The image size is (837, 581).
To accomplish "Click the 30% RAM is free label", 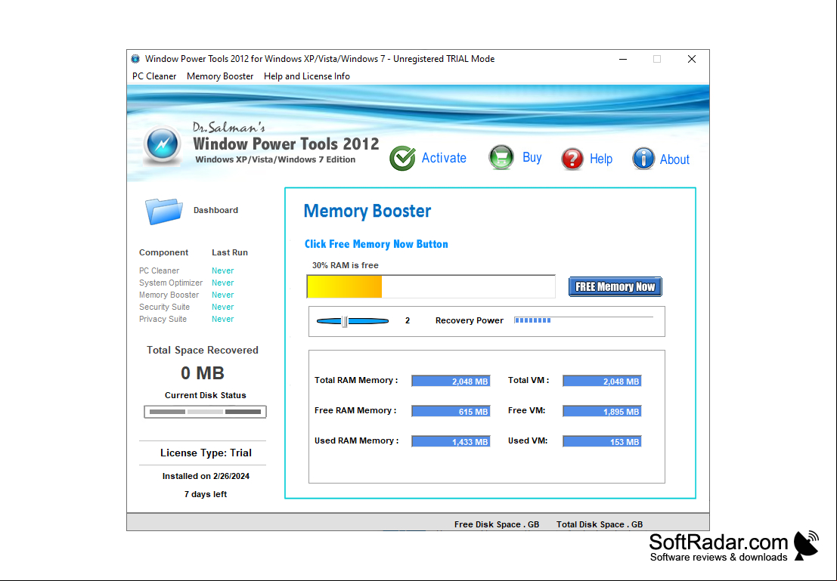I will coord(346,265).
